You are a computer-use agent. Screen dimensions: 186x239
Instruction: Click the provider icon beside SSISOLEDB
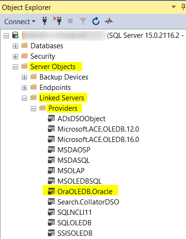(x=51, y=233)
